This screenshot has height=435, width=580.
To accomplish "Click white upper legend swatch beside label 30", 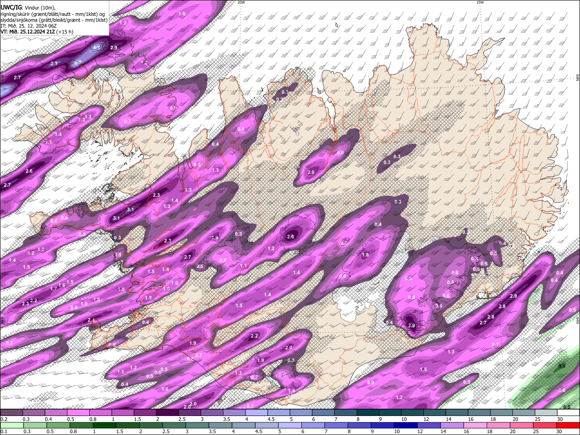I will (x=569, y=413).
